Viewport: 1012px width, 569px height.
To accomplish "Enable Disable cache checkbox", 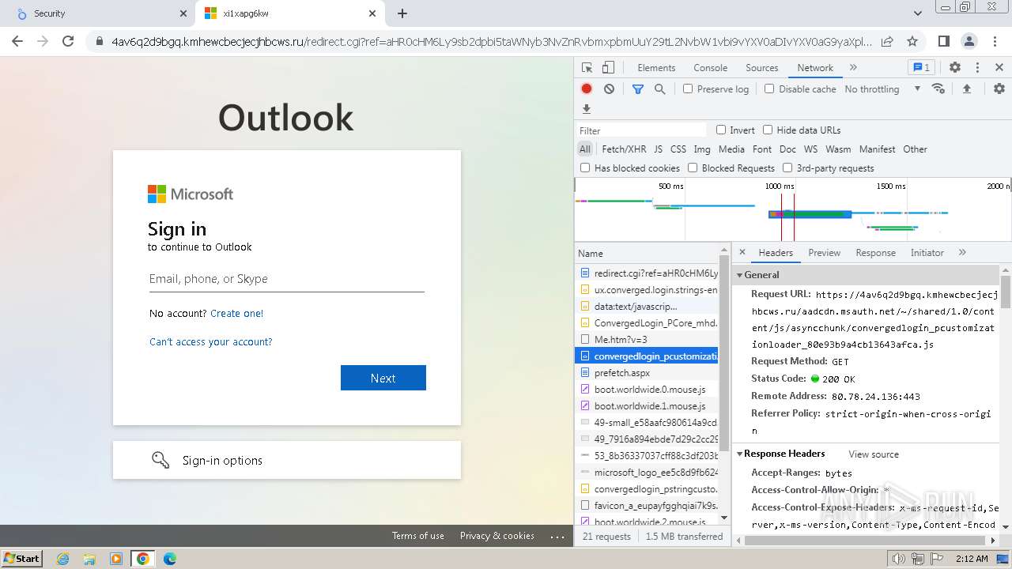I will coord(769,89).
